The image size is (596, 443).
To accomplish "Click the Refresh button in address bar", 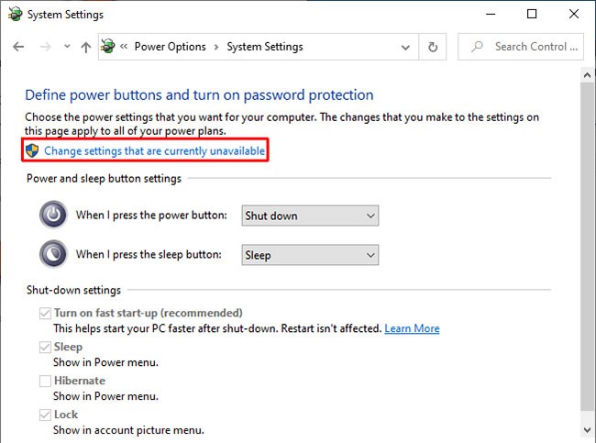I will 433,47.
